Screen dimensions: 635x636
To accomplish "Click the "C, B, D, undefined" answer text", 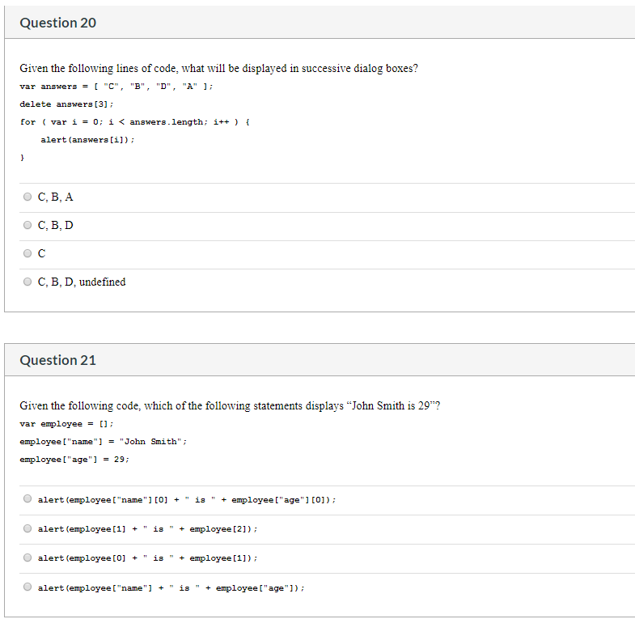I will coord(82,282).
